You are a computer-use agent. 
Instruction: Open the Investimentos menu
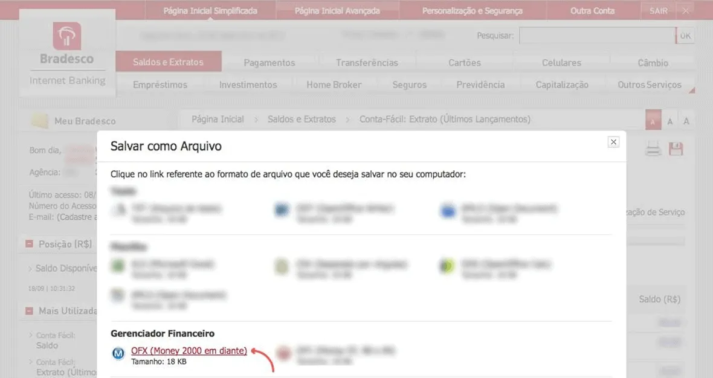tap(248, 85)
